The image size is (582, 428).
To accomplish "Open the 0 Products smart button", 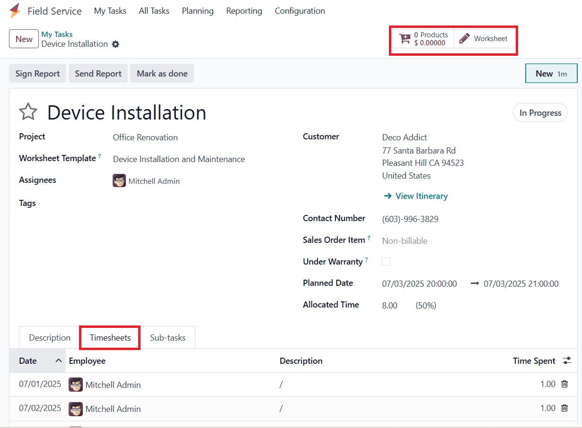I will point(423,39).
